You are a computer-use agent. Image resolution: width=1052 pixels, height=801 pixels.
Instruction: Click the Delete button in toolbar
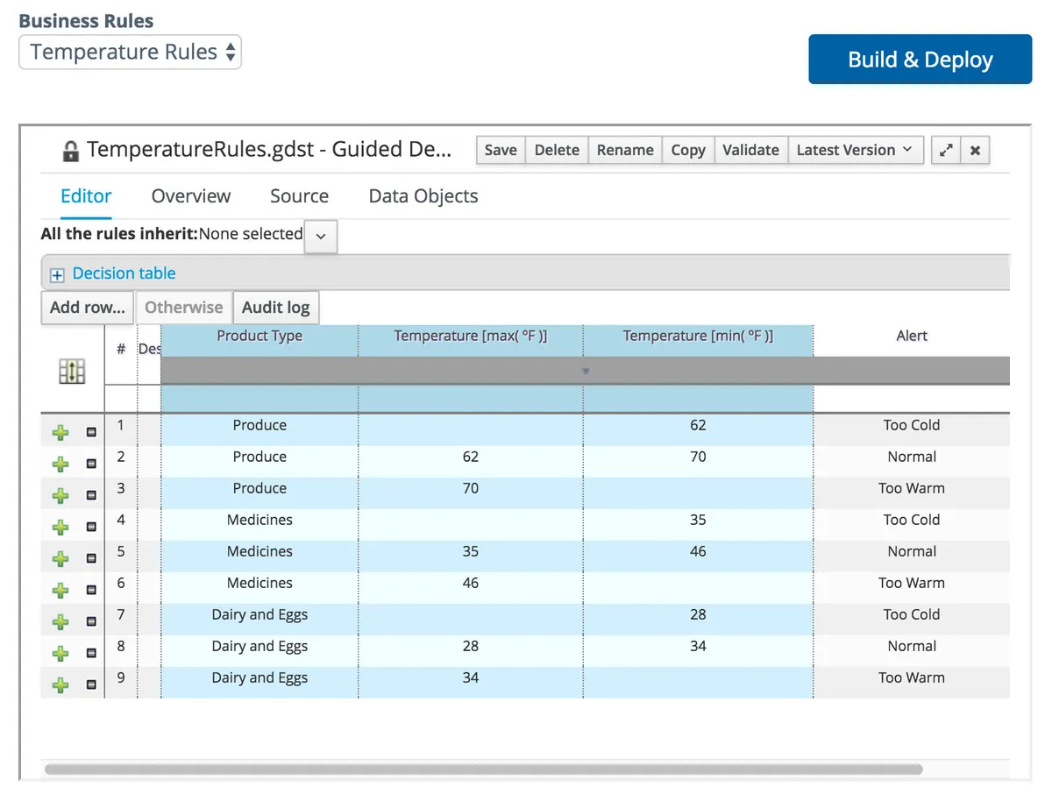coord(557,150)
